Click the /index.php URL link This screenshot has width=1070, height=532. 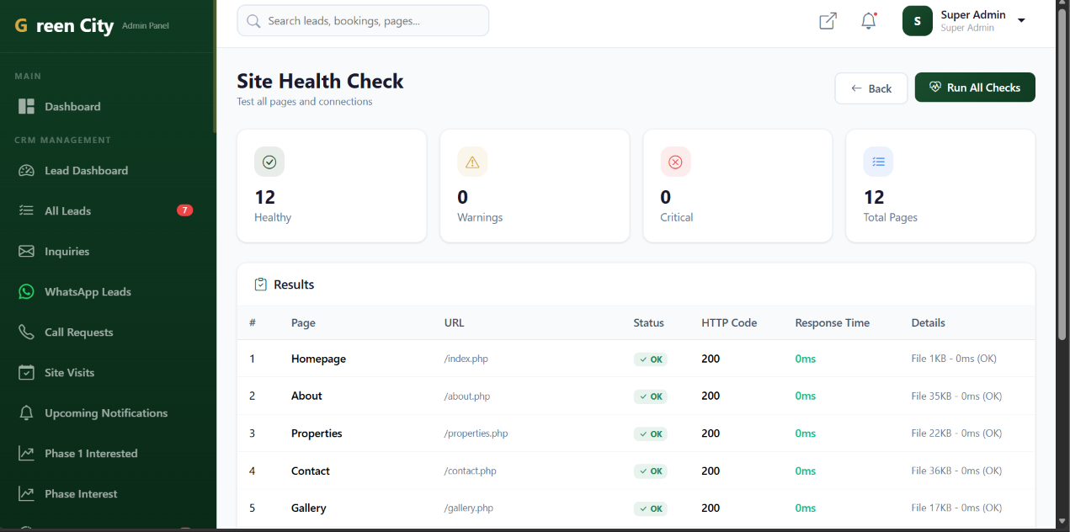(x=466, y=359)
